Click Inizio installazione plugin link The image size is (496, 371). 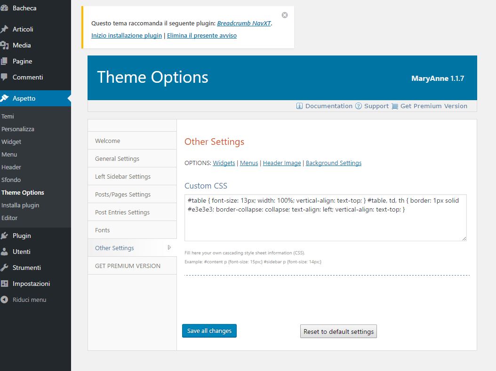point(127,35)
